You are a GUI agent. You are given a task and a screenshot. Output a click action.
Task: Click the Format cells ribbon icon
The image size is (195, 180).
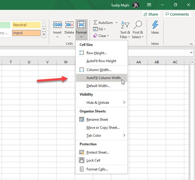click(81, 24)
